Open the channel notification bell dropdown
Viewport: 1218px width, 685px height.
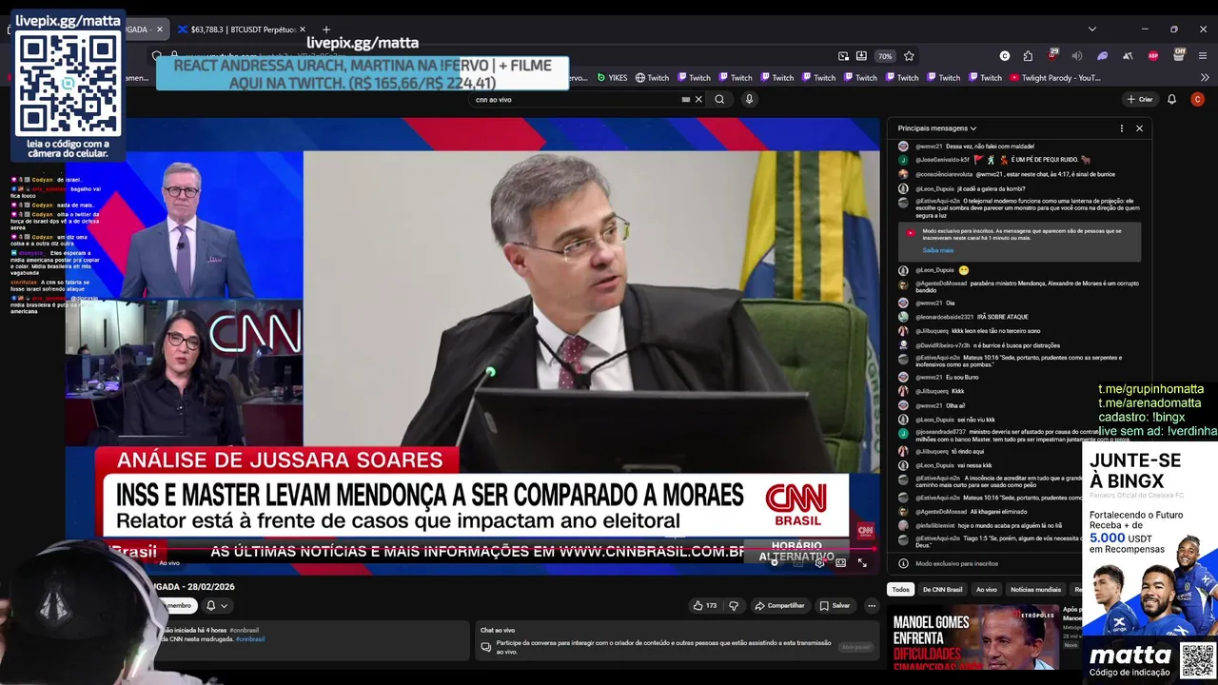tap(217, 605)
